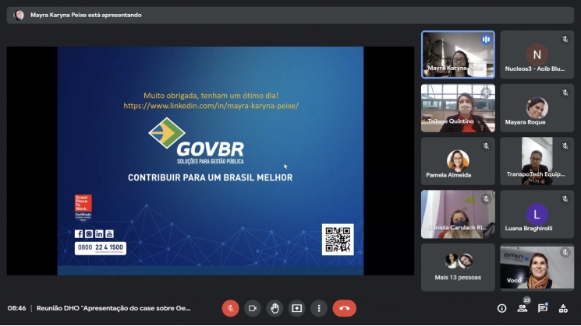Select Mayra Karyna Peixe video tile
This screenshot has width=581, height=326.
(458, 54)
